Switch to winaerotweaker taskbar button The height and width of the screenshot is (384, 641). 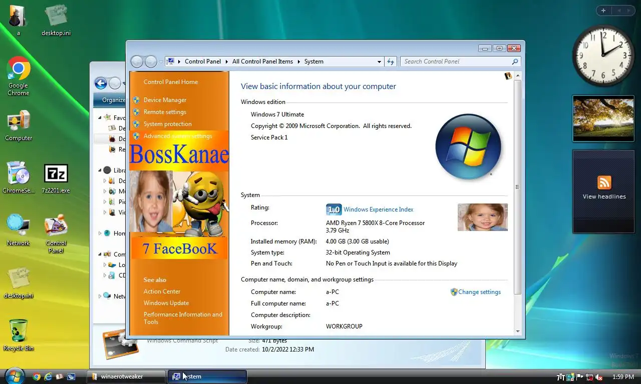coord(126,376)
